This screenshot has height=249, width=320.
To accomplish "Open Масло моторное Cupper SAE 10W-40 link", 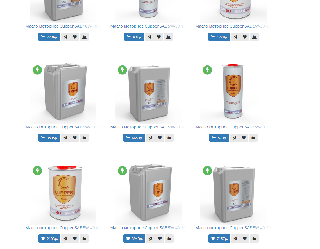I will coord(63,26).
